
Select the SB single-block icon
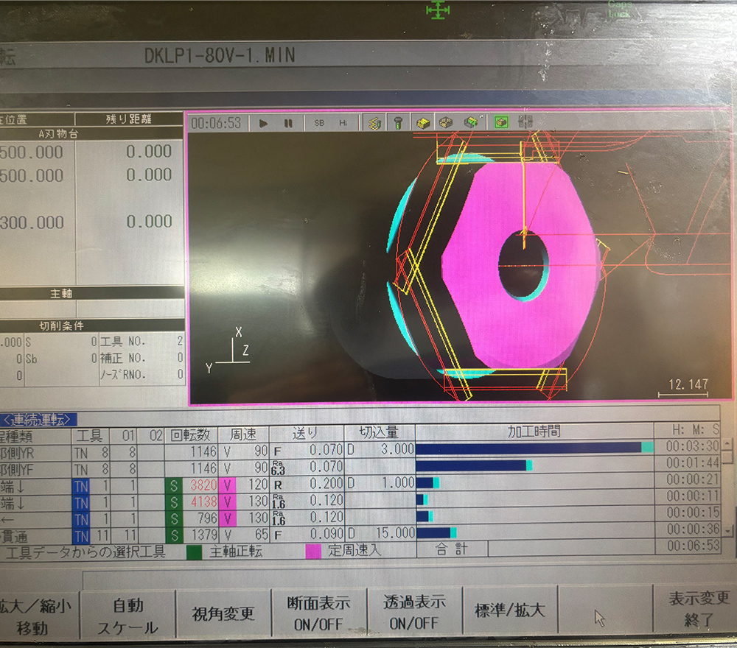click(319, 122)
